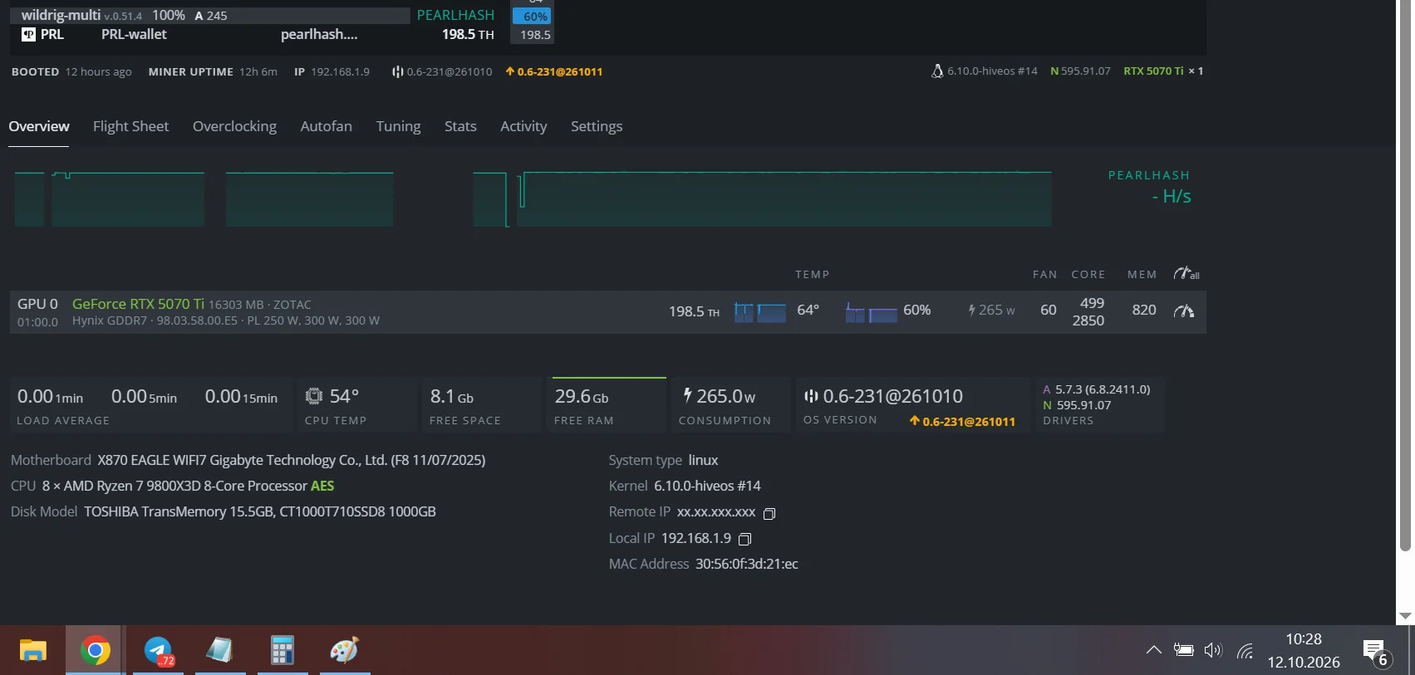The width and height of the screenshot is (1415, 675).
Task: Click the CPU chip icon beside 54°
Action: [x=314, y=396]
